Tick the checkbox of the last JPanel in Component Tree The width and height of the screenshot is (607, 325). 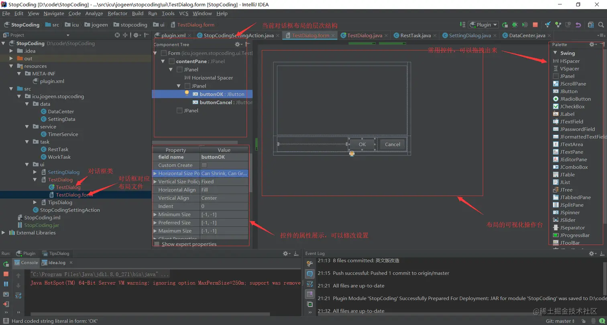(179, 111)
